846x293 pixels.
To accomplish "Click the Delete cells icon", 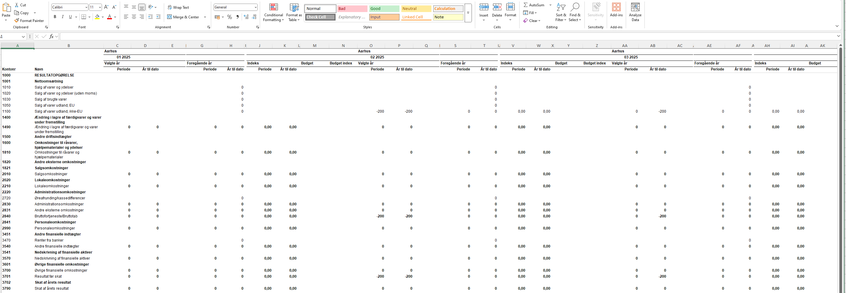I will click(497, 7).
